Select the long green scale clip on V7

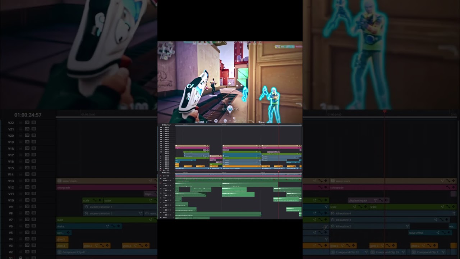tap(106, 220)
